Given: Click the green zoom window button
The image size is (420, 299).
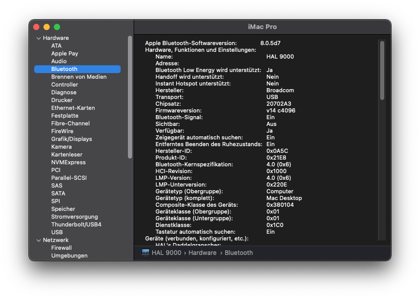Looking at the screenshot, I should (57, 27).
